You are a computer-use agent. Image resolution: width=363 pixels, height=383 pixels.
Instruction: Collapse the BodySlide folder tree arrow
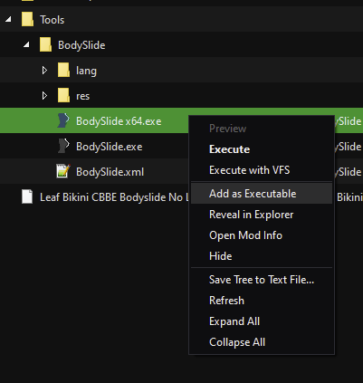click(x=26, y=45)
